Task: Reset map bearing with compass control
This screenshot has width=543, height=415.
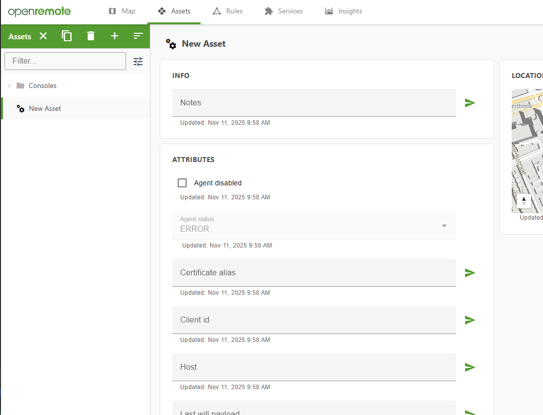Action: tap(524, 201)
